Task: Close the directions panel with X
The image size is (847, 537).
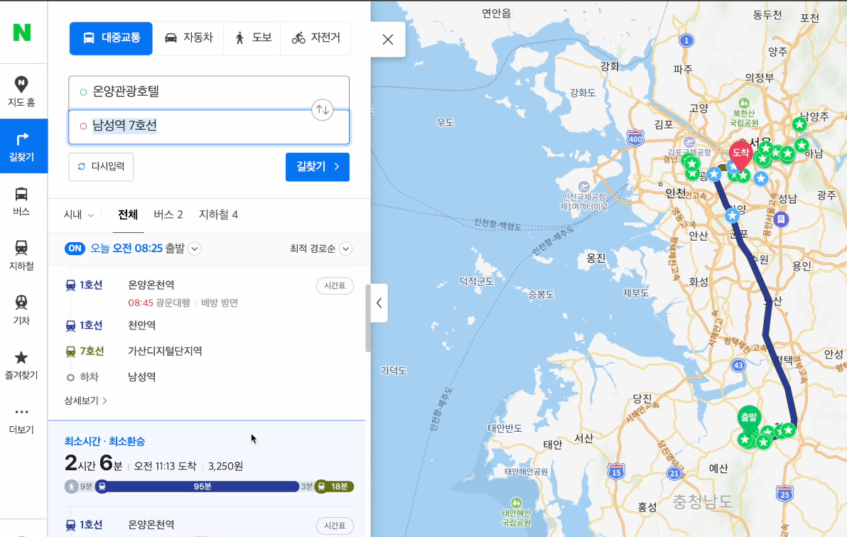Action: click(x=388, y=40)
